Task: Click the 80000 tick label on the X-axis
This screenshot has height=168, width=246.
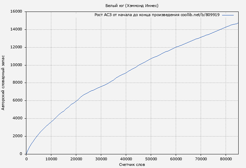Action: pyautogui.click(x=226, y=159)
